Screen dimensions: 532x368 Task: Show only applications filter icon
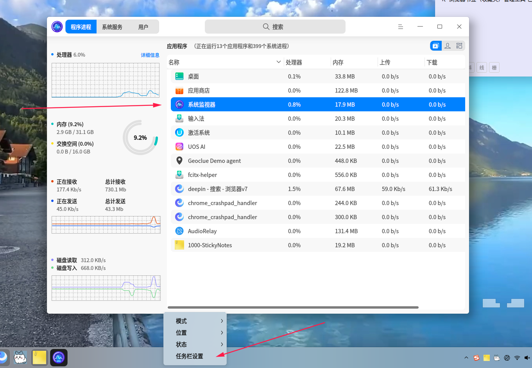[436, 46]
